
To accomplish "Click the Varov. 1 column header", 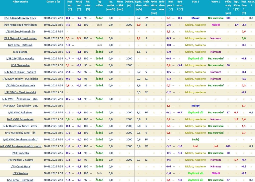I will pyautogui.click(x=216, y=2).
